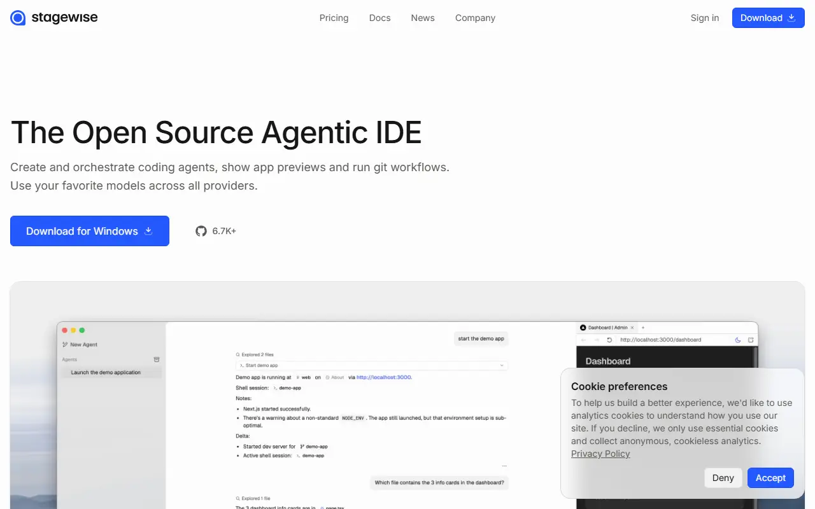Click the red close dot of the preview window

pyautogui.click(x=64, y=330)
